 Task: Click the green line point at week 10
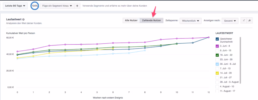pyautogui.click(x=177, y=44)
